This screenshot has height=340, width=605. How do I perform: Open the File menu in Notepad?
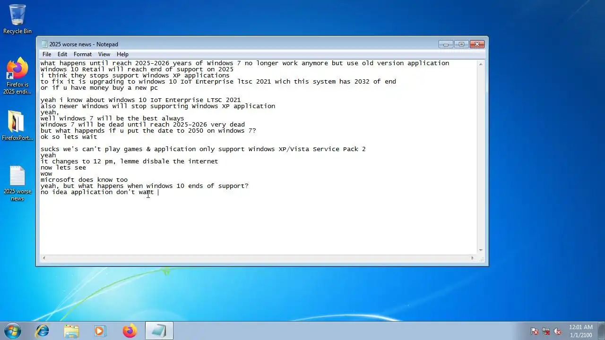47,54
